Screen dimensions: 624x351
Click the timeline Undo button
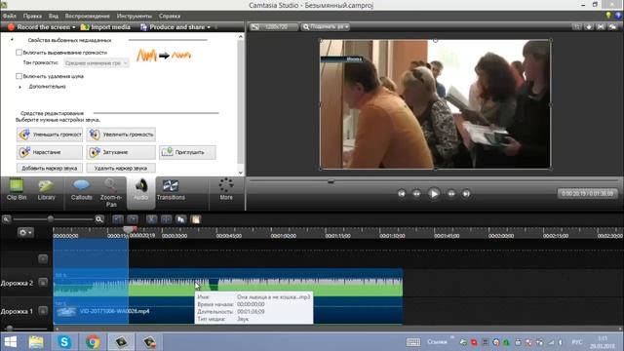click(118, 219)
